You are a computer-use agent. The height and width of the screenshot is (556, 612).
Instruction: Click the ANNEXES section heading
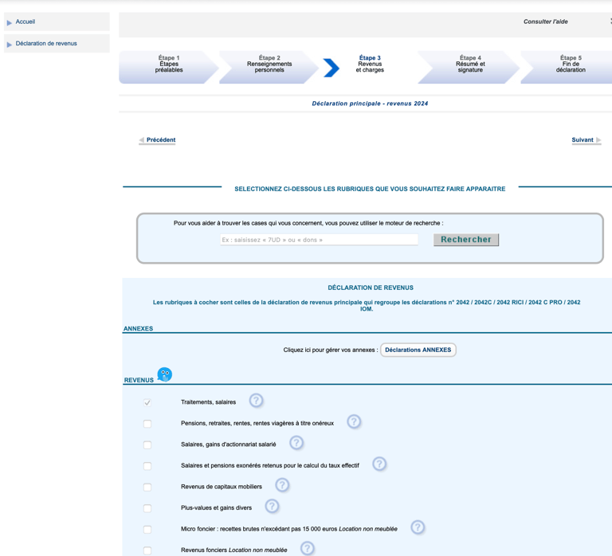[x=138, y=329]
